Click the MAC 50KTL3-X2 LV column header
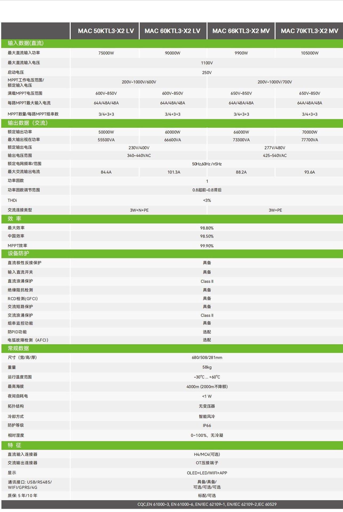Screen dimensions: 343x512 pyautogui.click(x=106, y=31)
